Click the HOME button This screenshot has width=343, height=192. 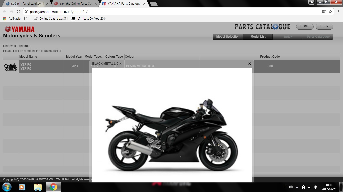click(305, 27)
